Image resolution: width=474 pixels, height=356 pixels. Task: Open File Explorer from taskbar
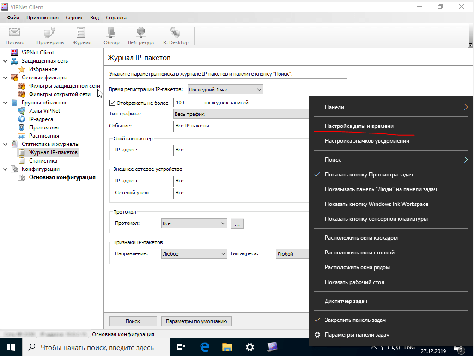pos(227,347)
